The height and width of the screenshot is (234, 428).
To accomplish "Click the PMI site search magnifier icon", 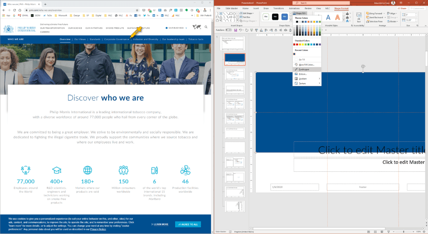I will tap(206, 27).
